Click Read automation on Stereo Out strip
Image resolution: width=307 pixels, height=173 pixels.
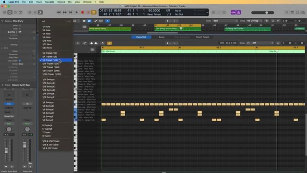[27, 124]
